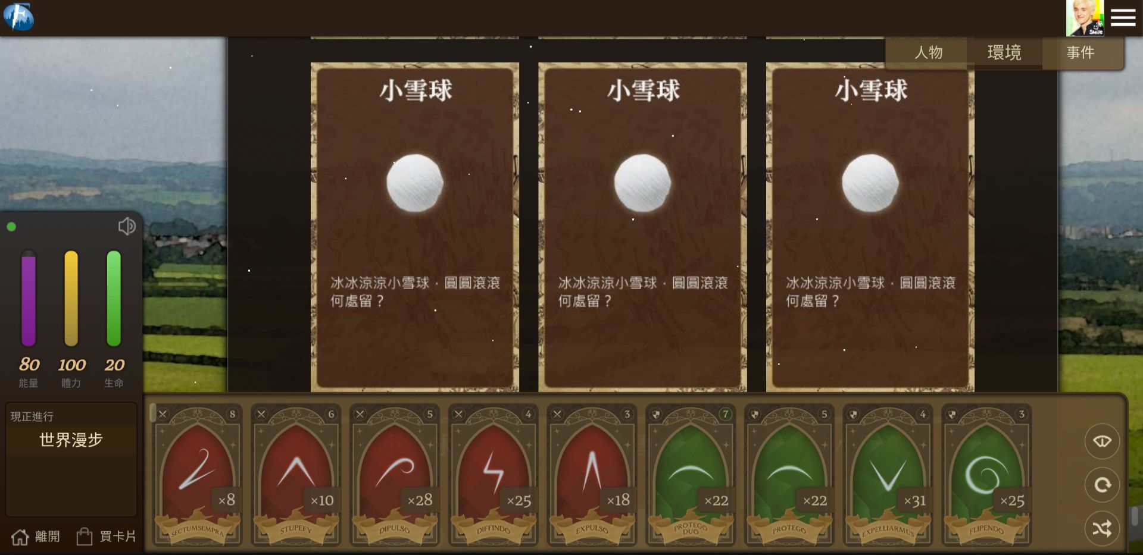Select the Stupefy spell card

pyautogui.click(x=296, y=475)
